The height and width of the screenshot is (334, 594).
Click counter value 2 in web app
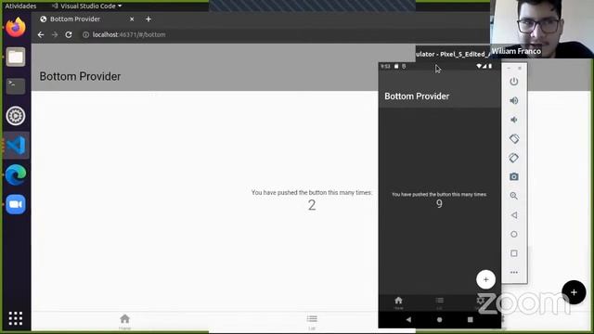click(x=312, y=205)
